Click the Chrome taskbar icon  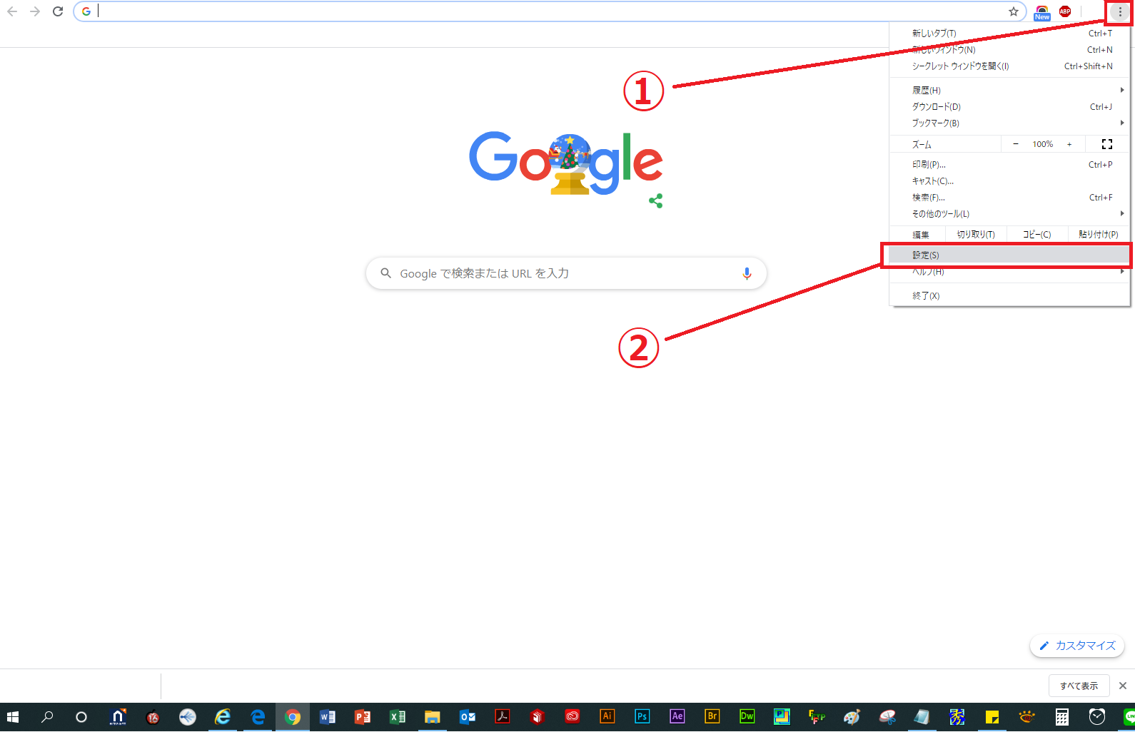point(293,717)
